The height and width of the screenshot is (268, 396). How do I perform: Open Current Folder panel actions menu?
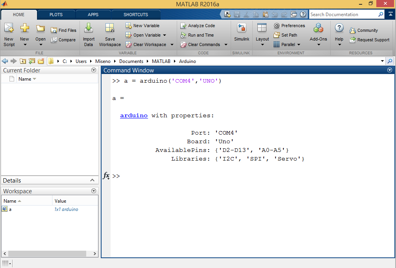(94, 70)
